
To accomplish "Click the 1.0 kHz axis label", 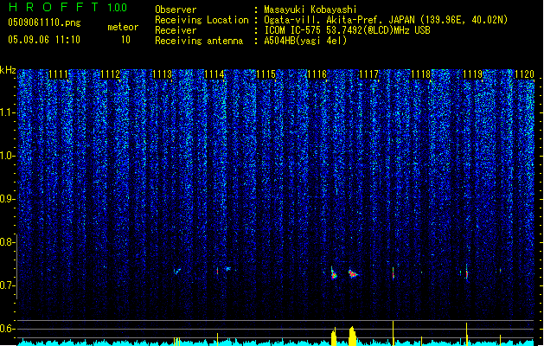I will pyautogui.click(x=7, y=156).
